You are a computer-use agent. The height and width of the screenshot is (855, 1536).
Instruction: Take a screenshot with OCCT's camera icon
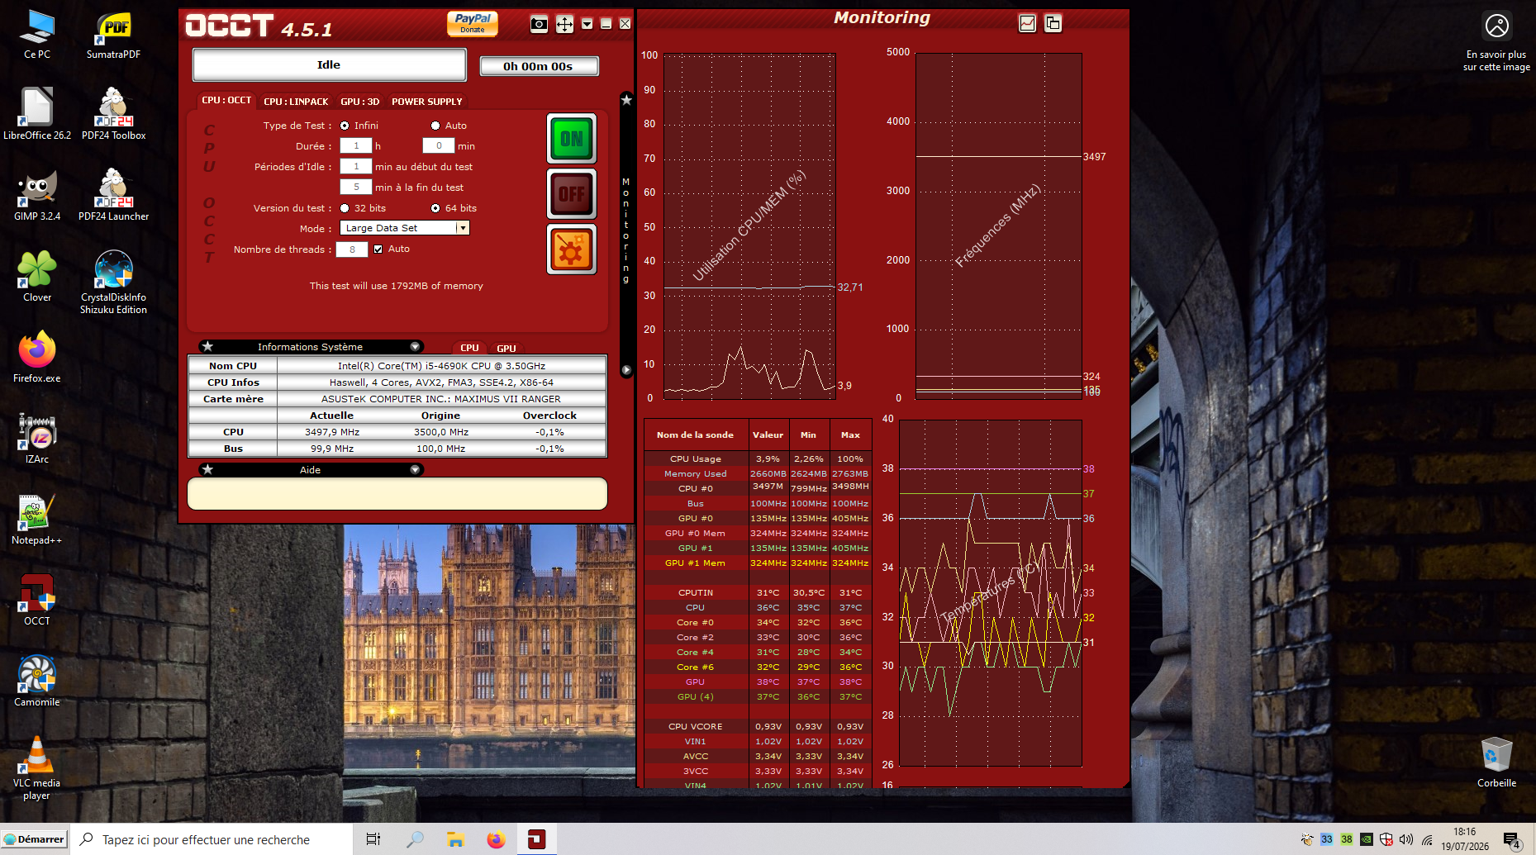[x=539, y=24]
